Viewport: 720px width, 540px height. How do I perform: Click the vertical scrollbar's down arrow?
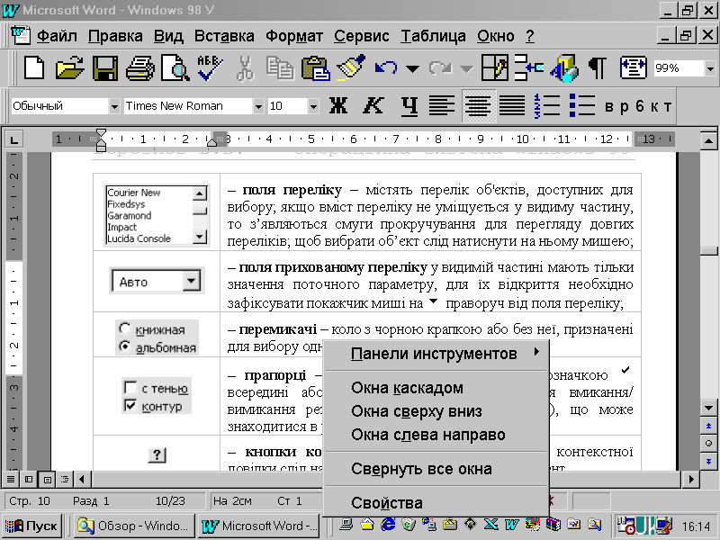(x=708, y=408)
